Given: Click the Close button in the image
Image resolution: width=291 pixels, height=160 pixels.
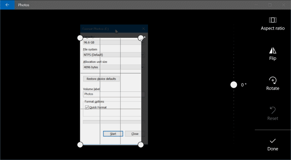Looking at the screenshot, I should coord(135,134).
